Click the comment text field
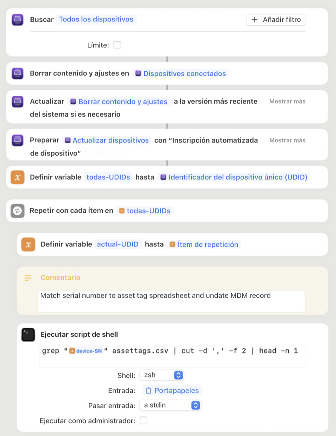The image size is (336, 436). tap(171, 301)
